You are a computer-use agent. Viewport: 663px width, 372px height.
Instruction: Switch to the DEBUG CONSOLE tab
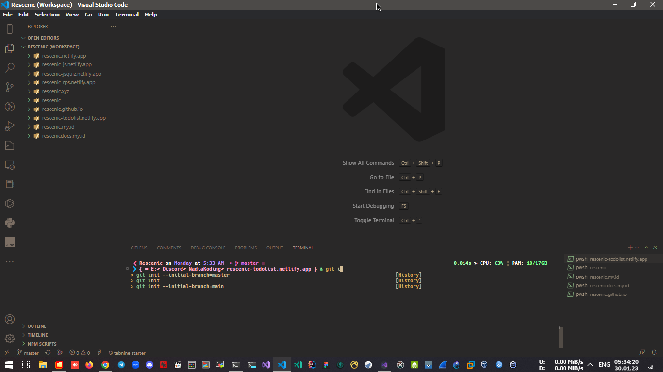point(208,248)
